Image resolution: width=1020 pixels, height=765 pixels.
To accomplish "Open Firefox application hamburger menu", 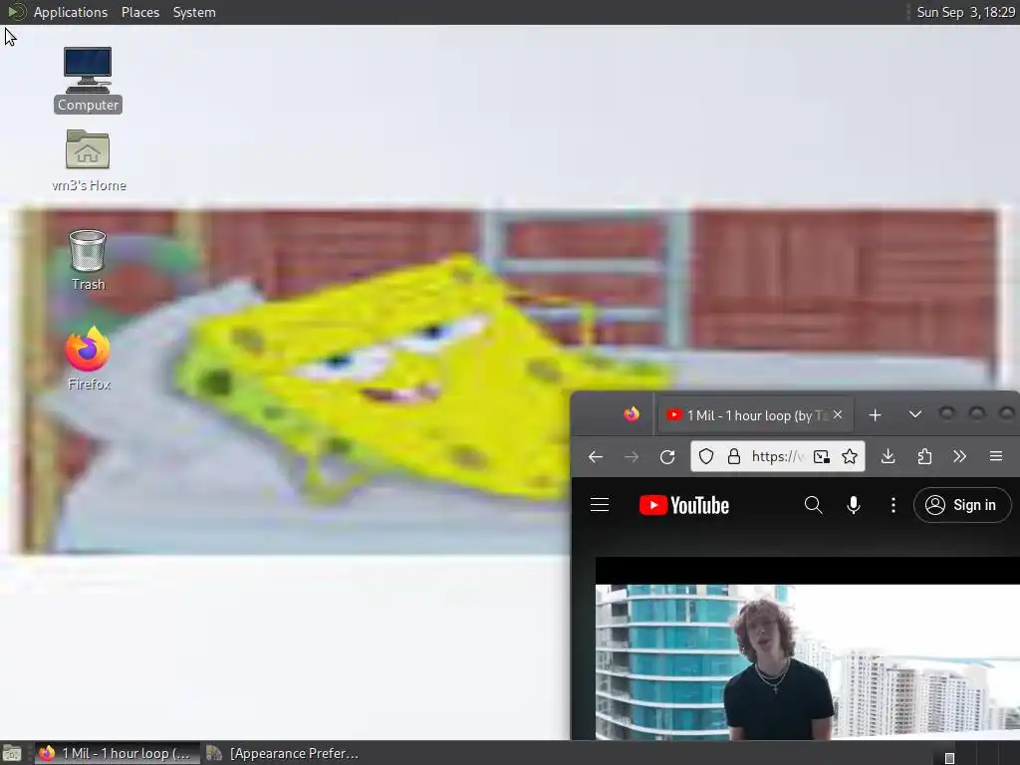I will coord(996,456).
